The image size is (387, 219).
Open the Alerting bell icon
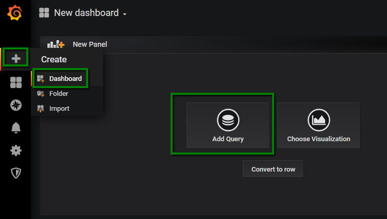point(16,128)
